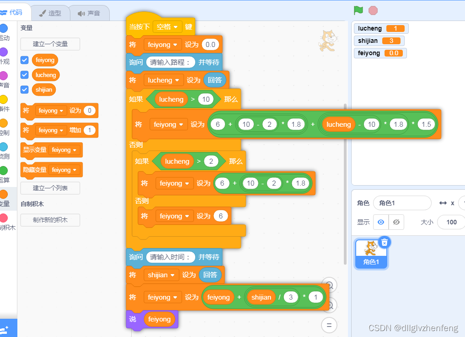Click the 1 value in palette 增加 block
The image size is (465, 337).
[x=90, y=130]
